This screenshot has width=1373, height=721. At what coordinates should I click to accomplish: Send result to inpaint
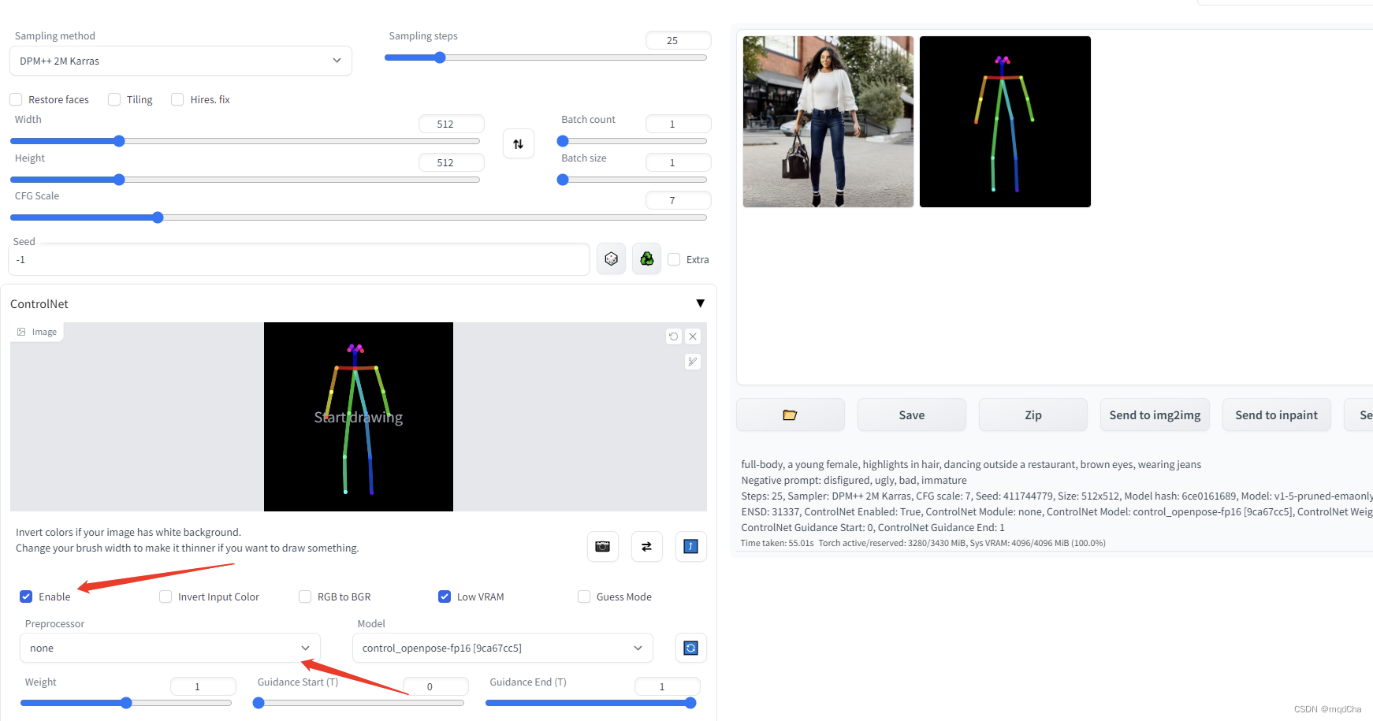click(x=1276, y=414)
